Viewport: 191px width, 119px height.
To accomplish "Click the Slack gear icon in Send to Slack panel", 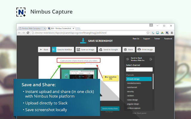I will coord(127,59).
